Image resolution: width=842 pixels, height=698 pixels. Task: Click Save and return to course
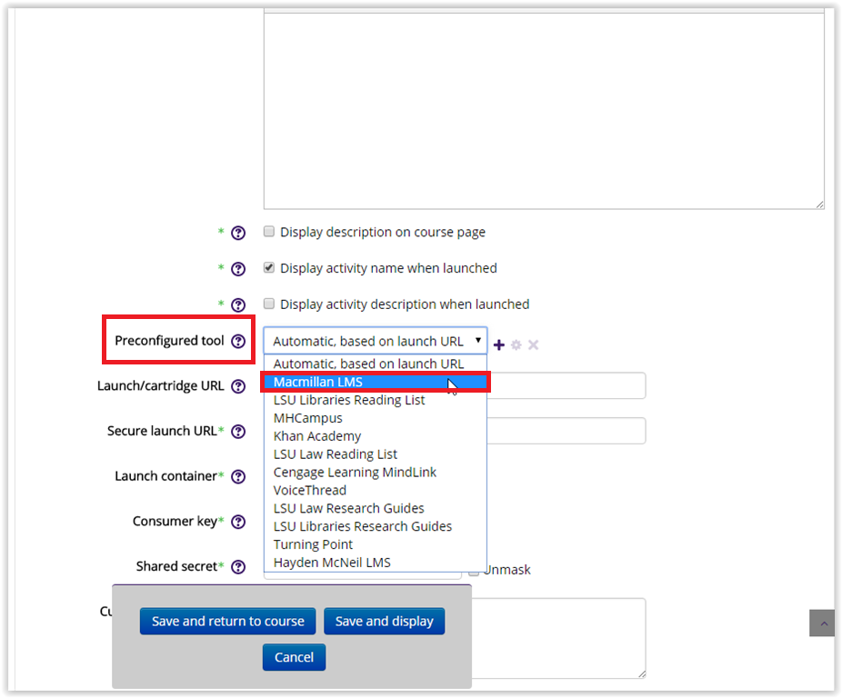[x=227, y=622]
